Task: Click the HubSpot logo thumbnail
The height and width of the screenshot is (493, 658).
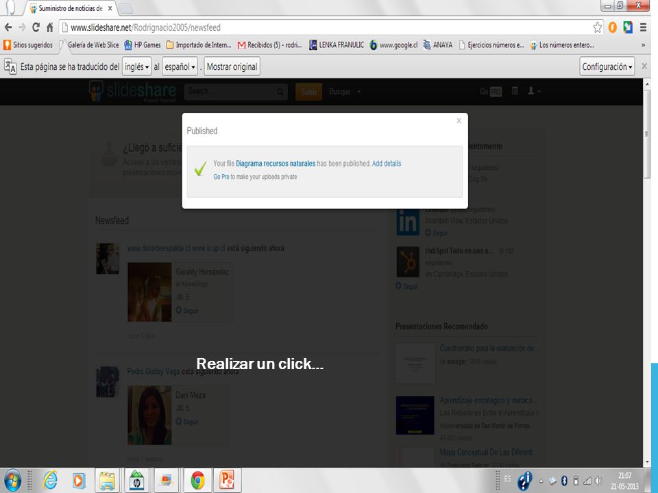Action: 407,262
